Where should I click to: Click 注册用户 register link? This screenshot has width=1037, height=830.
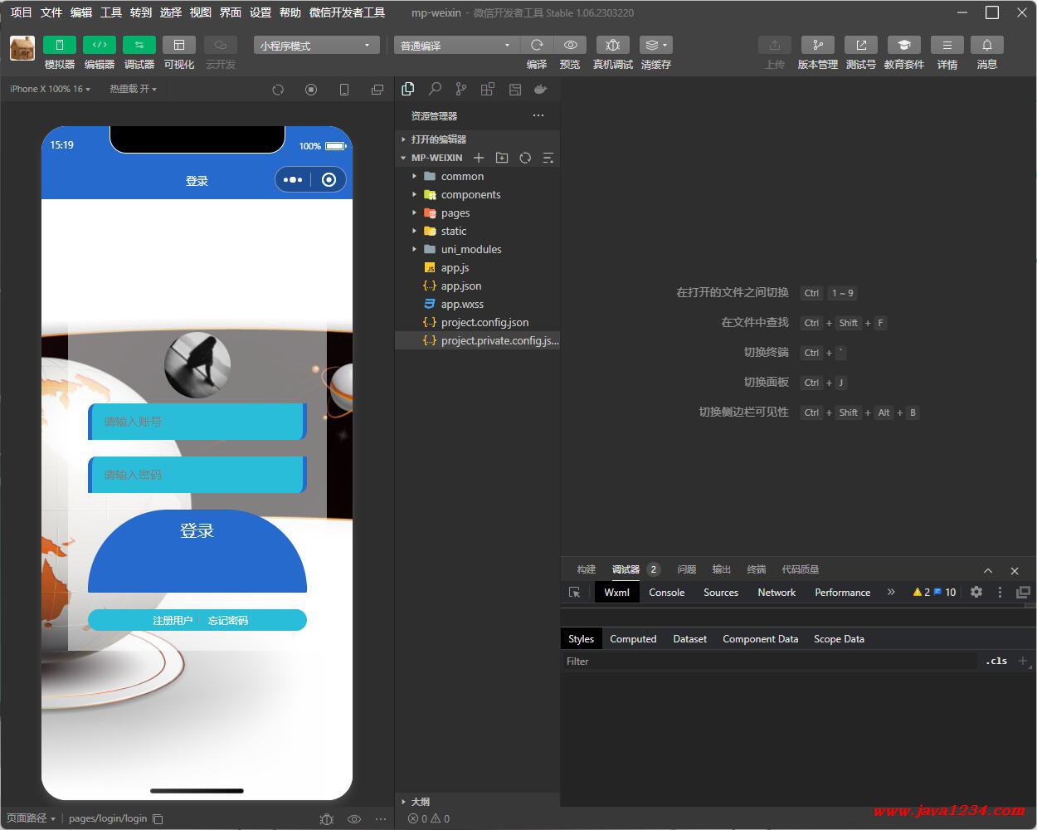click(x=173, y=621)
